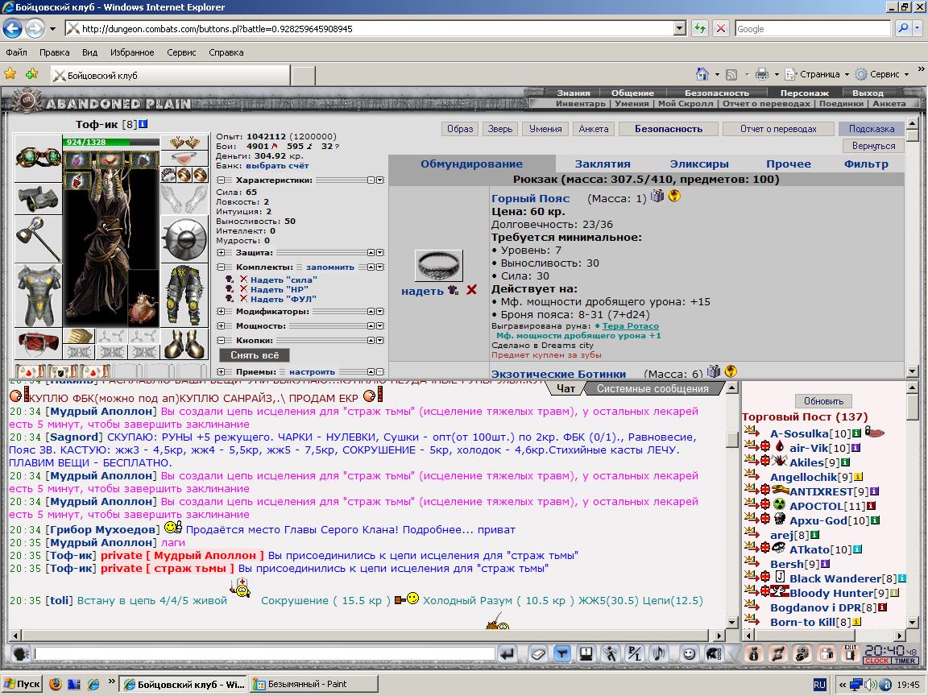Image resolution: width=928 pixels, height=696 pixels.
Task: Switch display to TIMER mode
Action: pos(905,661)
